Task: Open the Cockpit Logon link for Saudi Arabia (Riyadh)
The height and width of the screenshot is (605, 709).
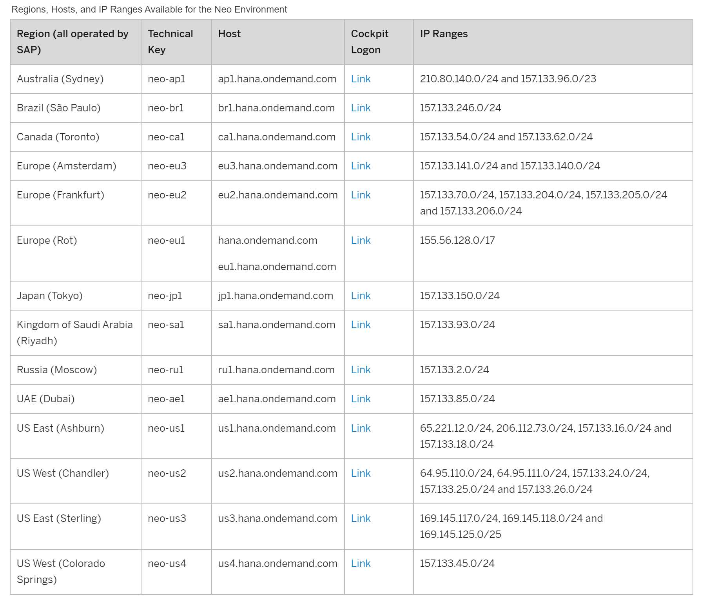Action: 361,325
